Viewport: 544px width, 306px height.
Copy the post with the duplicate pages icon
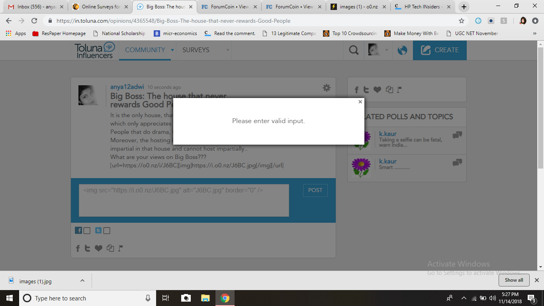110,248
